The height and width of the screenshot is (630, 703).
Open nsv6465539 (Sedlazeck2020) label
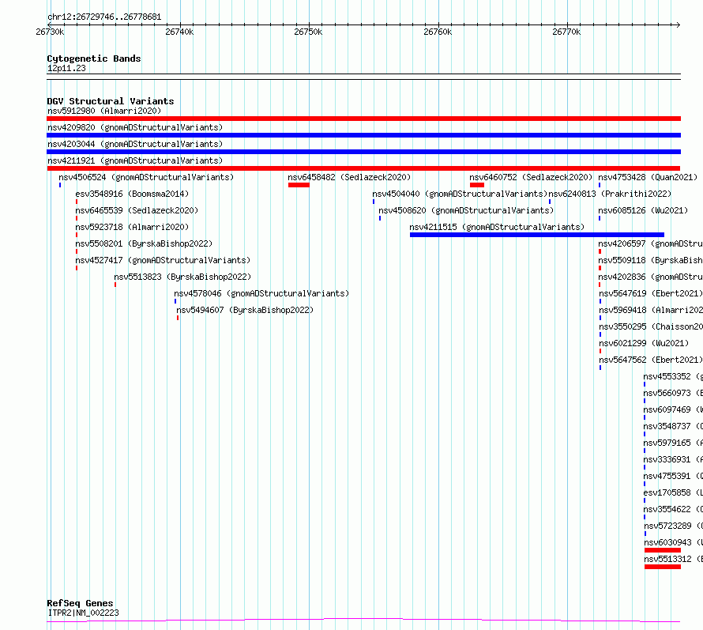(x=137, y=210)
